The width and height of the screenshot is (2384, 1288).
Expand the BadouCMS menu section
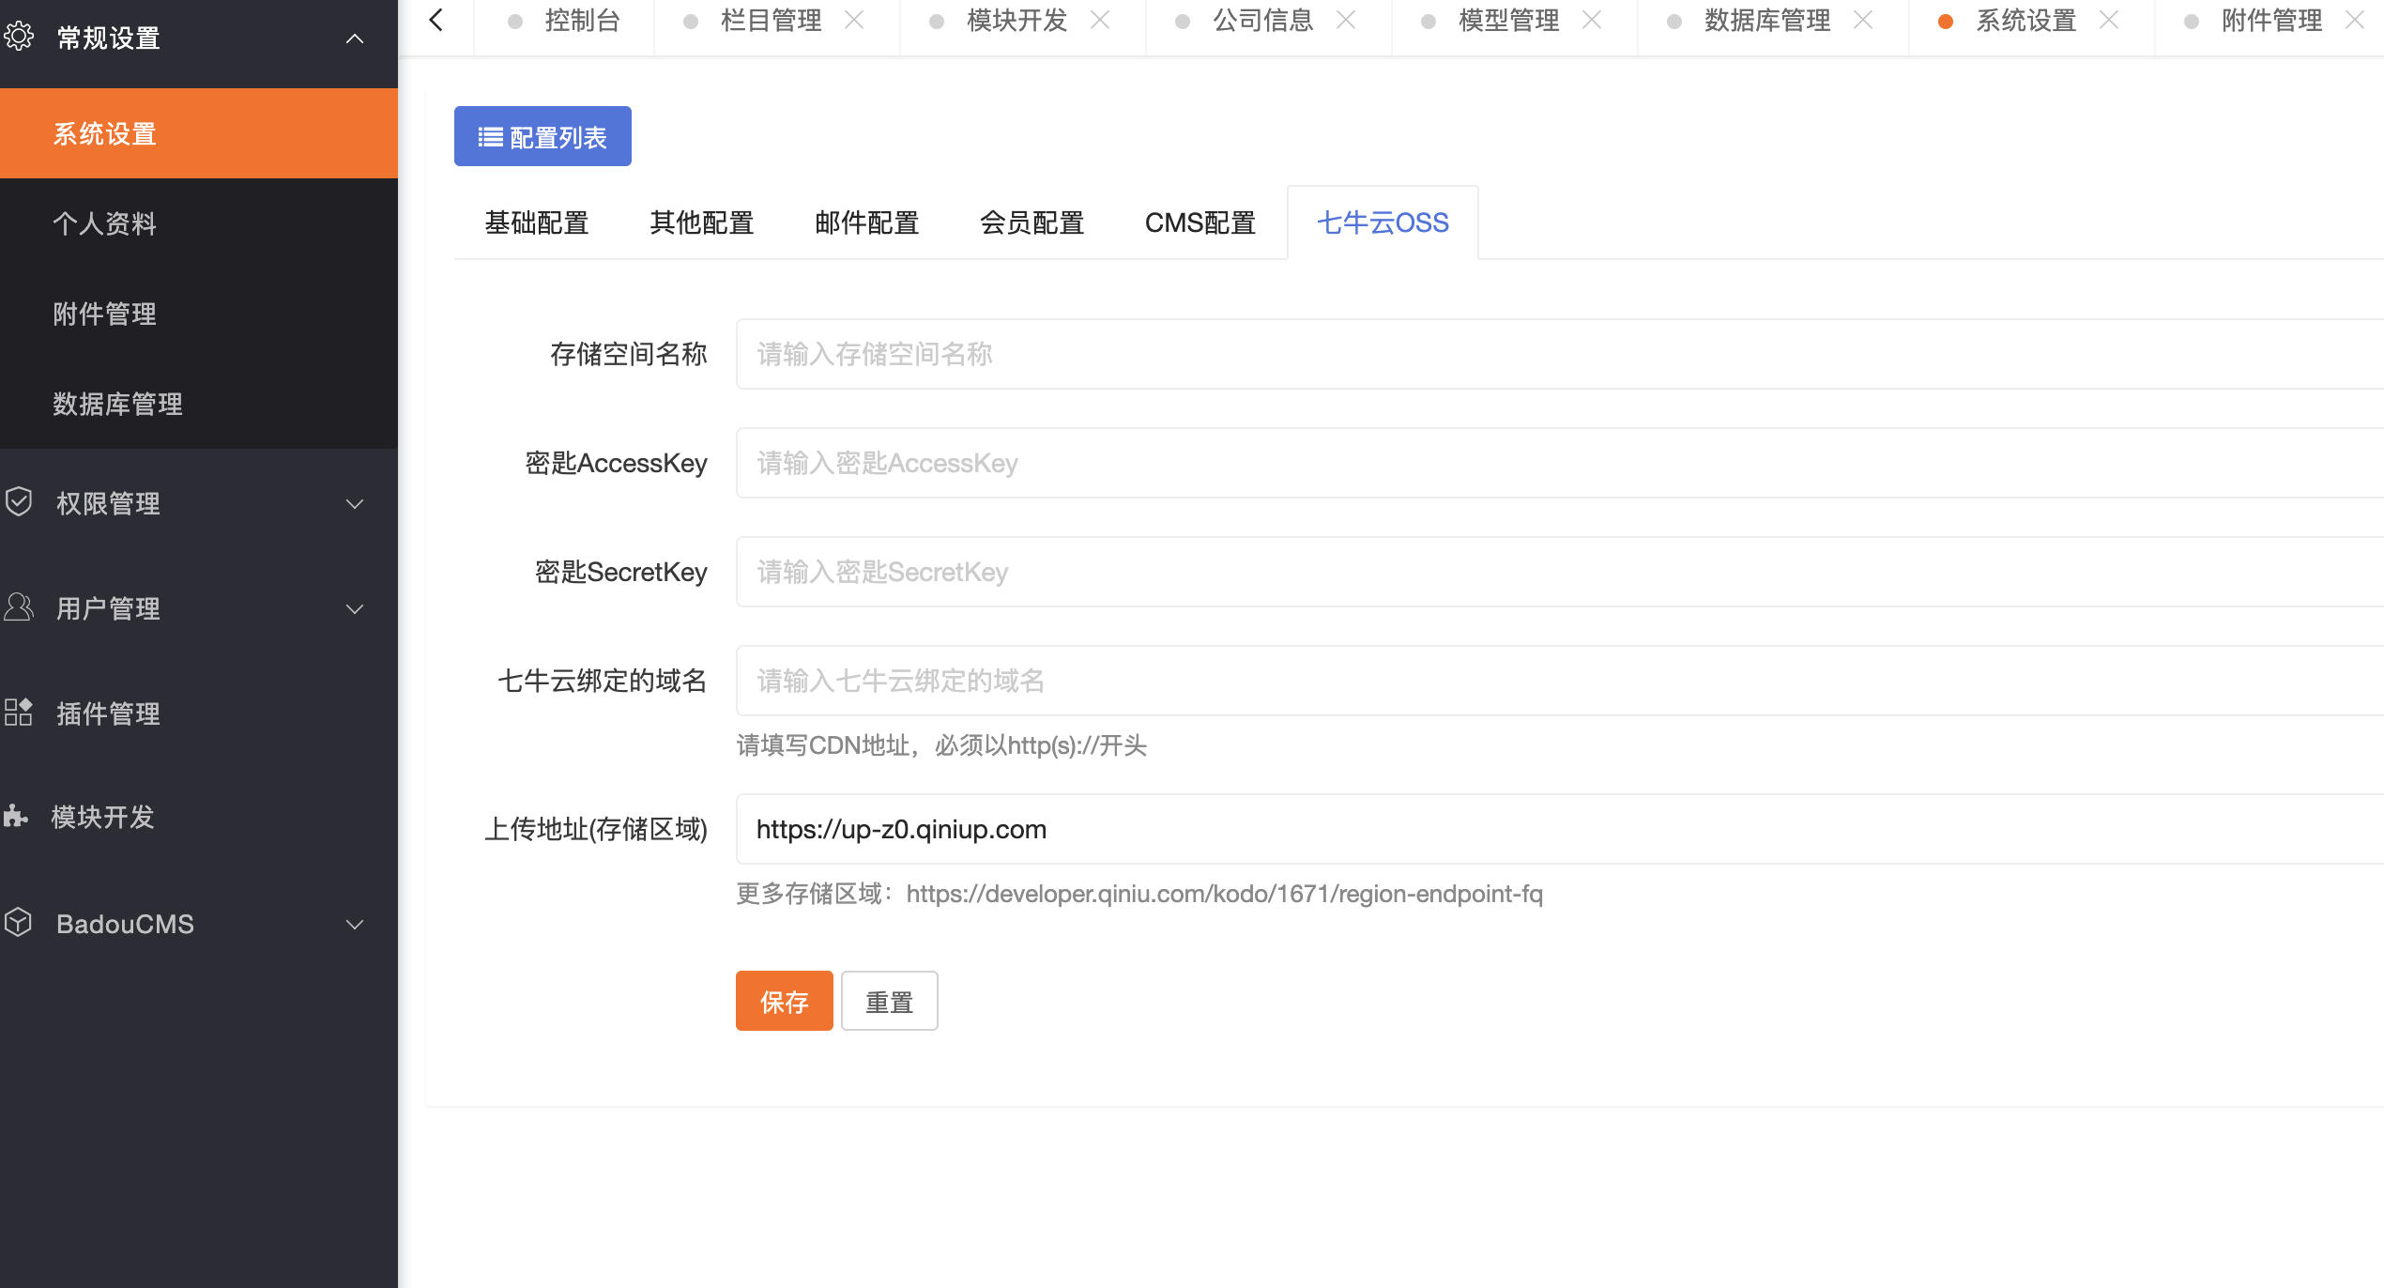[355, 924]
